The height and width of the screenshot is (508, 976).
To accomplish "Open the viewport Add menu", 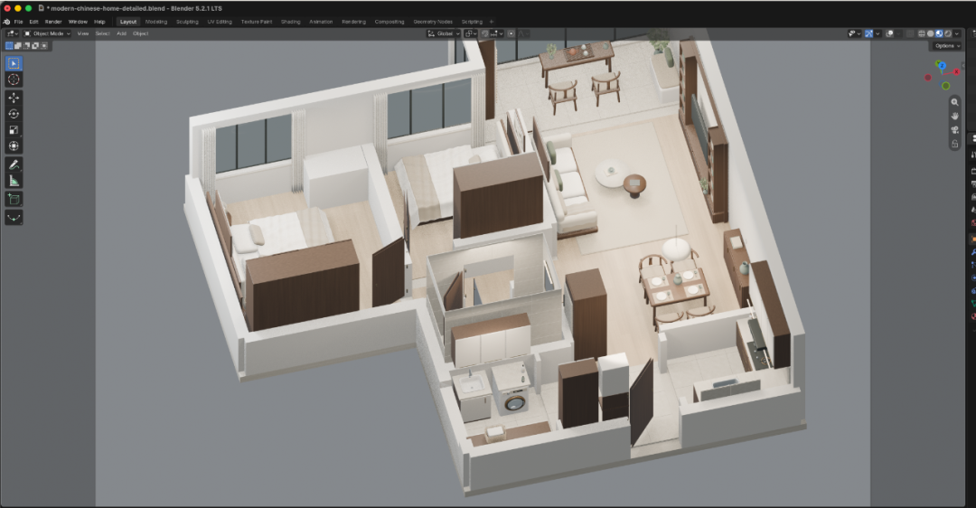I will tap(121, 33).
